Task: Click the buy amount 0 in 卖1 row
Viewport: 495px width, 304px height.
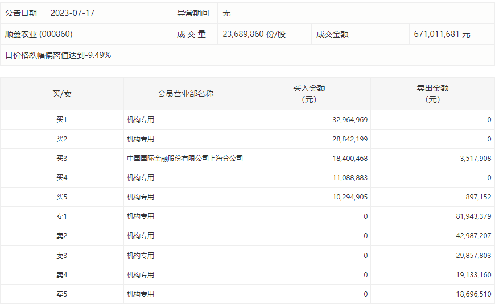Action: pos(366,216)
